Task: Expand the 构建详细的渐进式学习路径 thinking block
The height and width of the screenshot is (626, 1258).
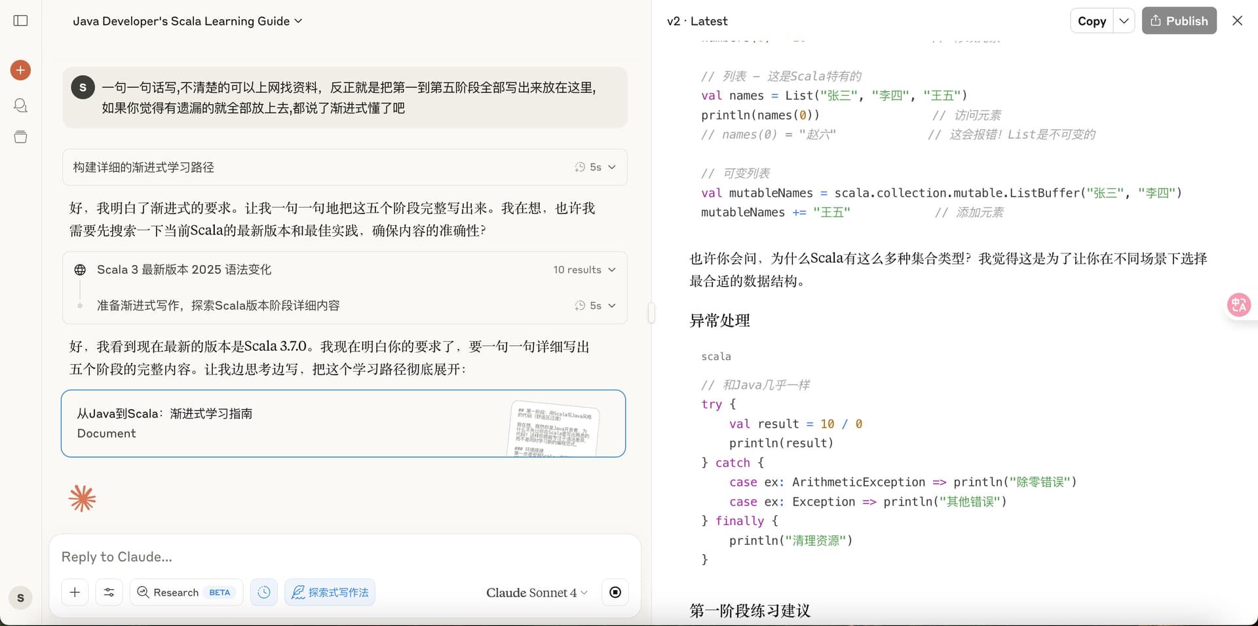Action: tap(345, 167)
